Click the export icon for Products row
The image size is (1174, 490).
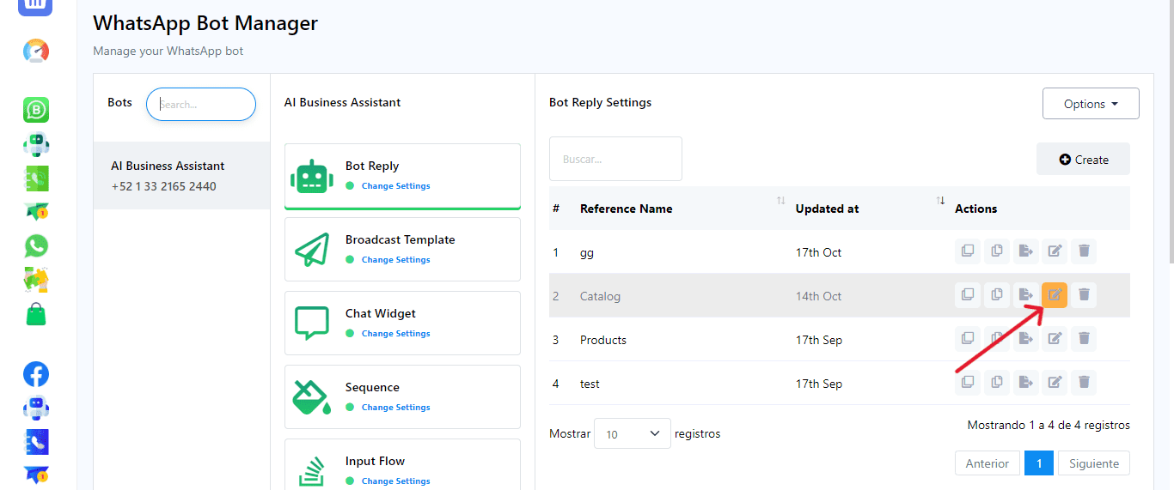tap(1025, 339)
